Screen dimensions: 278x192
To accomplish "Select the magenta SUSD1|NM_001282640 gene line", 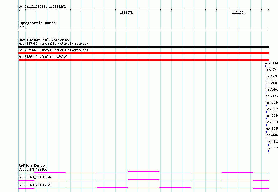I will [x=144, y=180].
